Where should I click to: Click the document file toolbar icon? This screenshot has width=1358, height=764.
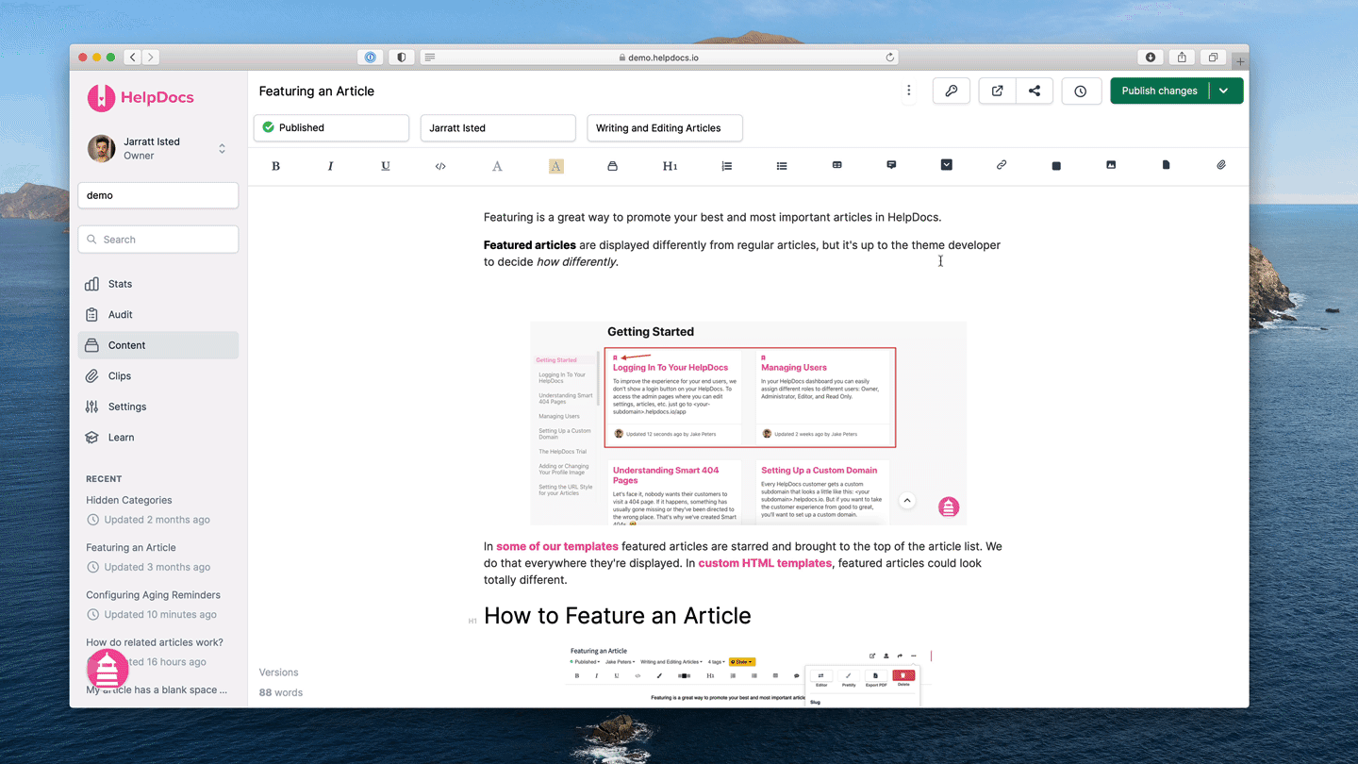(x=1166, y=165)
